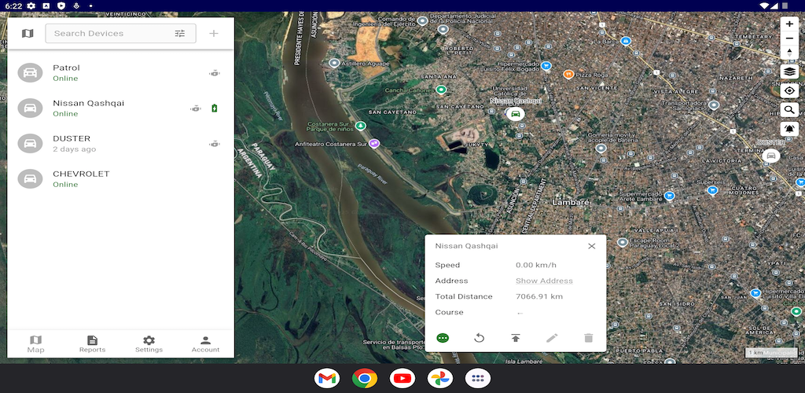
Task: Open YouTube from the taskbar
Action: (402, 379)
